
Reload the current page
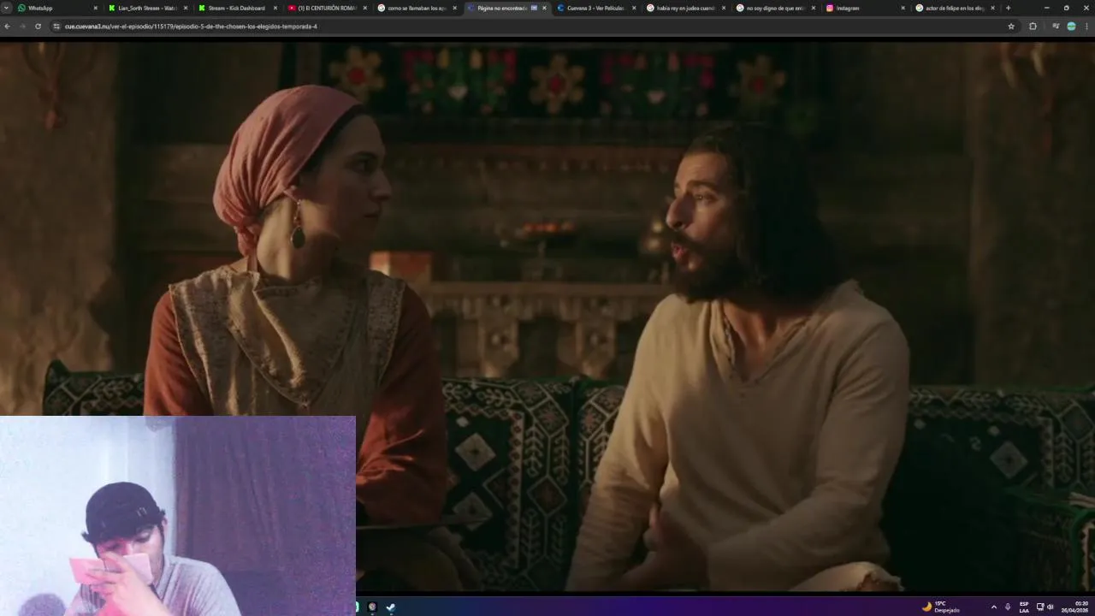pos(38,27)
